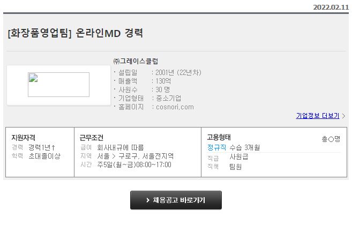Click the homepage cosnori.com text

pyautogui.click(x=175, y=107)
